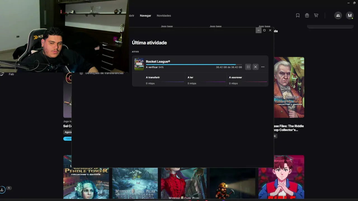Cancel the Rocket League download
The width and height of the screenshot is (358, 201).
click(x=255, y=67)
